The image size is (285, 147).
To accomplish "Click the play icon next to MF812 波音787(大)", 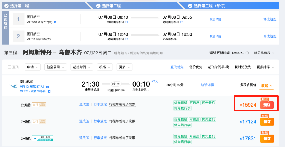I will [x=47, y=87].
